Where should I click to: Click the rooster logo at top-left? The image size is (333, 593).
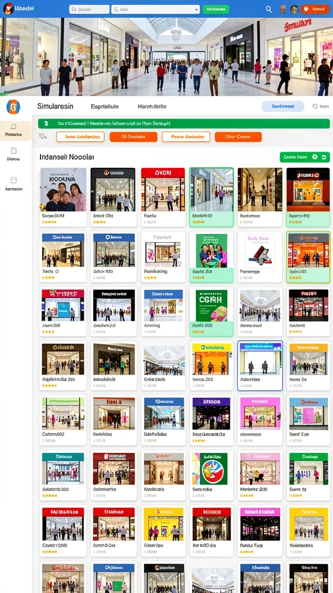point(8,8)
